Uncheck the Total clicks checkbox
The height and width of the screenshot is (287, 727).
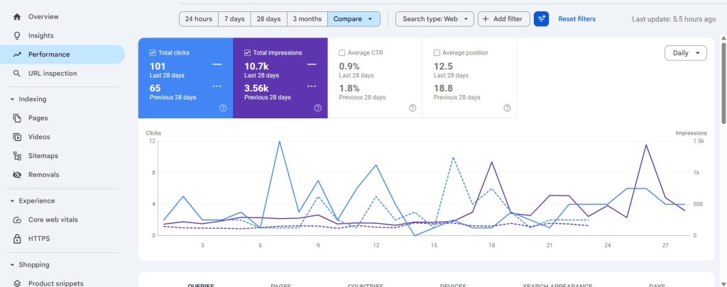point(153,52)
